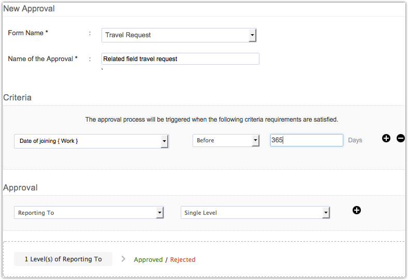Viewport: 408px width, 280px height.
Task: Add an approval level with plus icon
Action: click(x=357, y=210)
